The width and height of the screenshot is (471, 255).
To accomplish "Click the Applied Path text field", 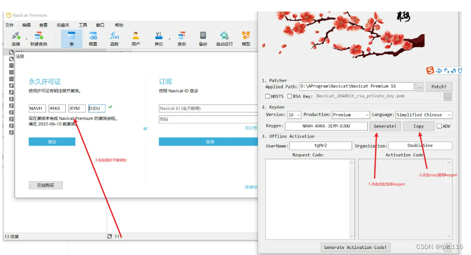I will [x=357, y=86].
